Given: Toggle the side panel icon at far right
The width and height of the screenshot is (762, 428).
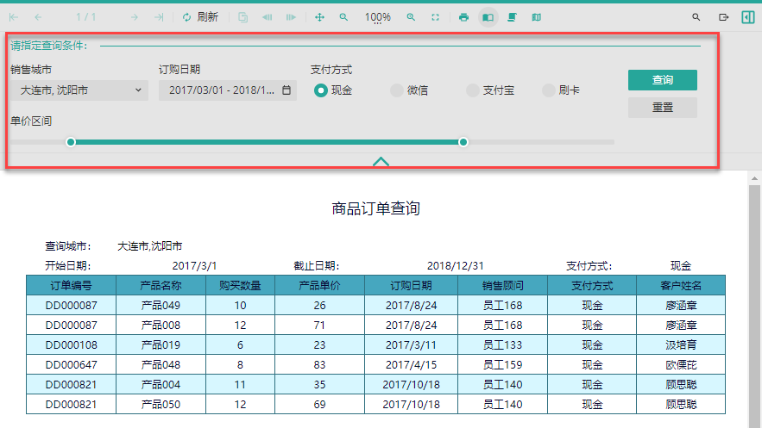Looking at the screenshot, I should (x=748, y=17).
